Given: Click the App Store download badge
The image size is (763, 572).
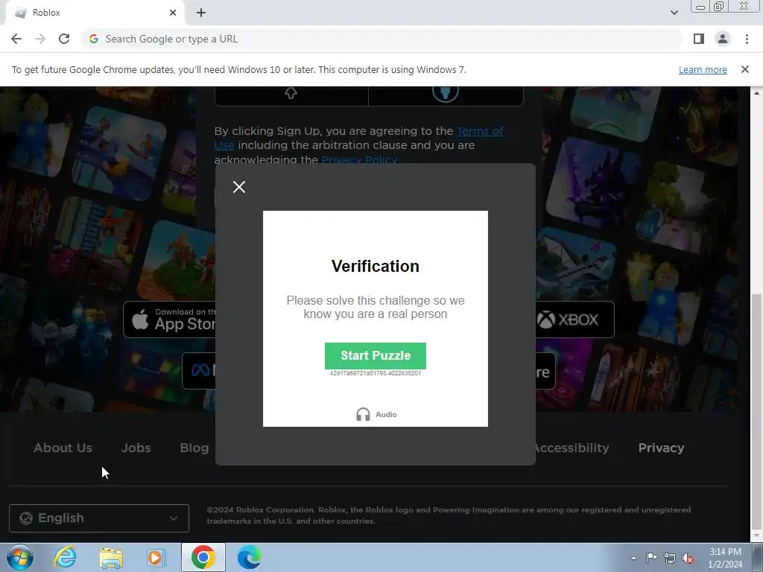Looking at the screenshot, I should 169,320.
